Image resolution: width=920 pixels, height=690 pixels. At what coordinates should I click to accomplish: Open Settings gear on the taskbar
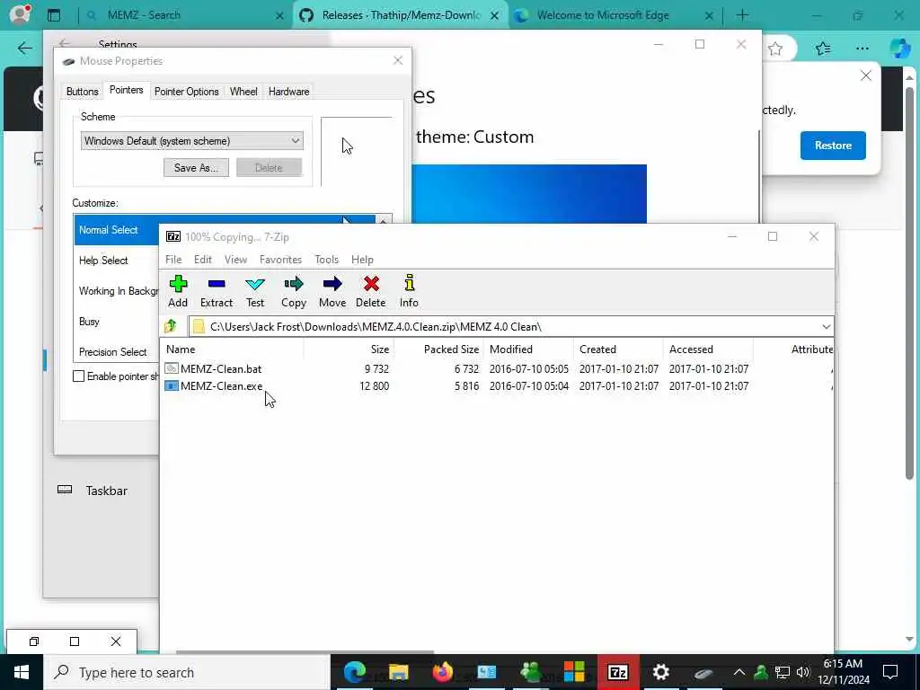[x=661, y=672]
